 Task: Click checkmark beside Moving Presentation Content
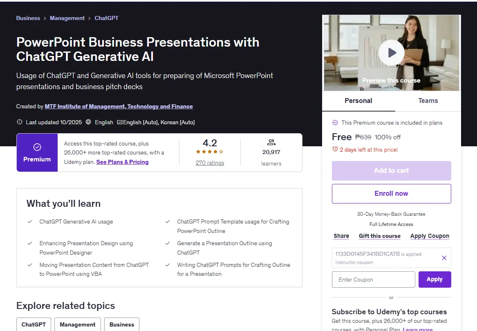30,265
